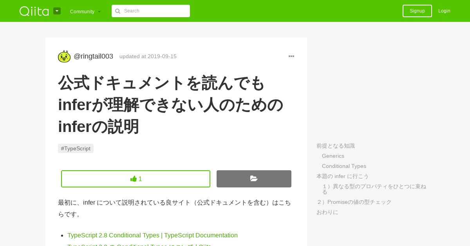Click the search magnifier icon
Viewport: 470px width, 246px height.
point(117,11)
